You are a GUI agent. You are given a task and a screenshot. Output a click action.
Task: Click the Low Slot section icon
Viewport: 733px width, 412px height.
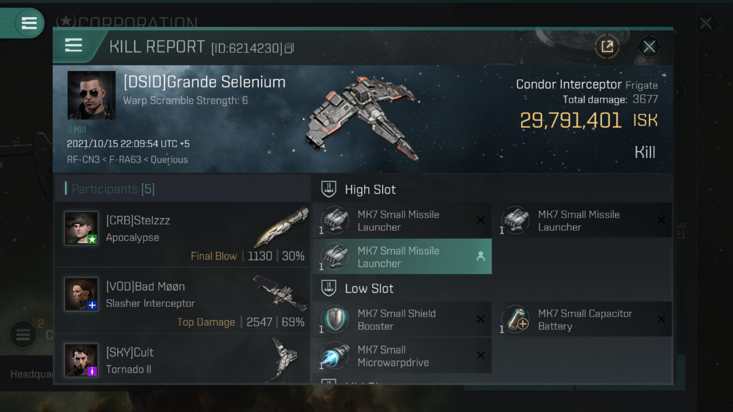(329, 288)
